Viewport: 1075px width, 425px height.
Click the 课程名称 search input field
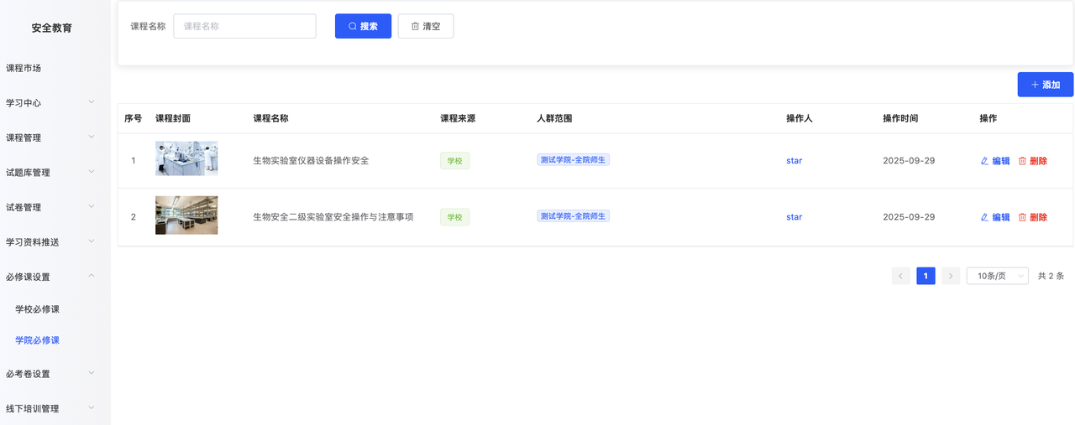(x=244, y=26)
